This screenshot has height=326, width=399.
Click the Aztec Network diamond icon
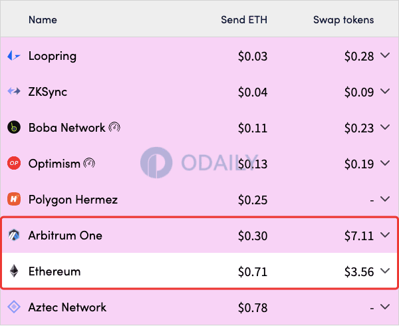[x=14, y=307]
